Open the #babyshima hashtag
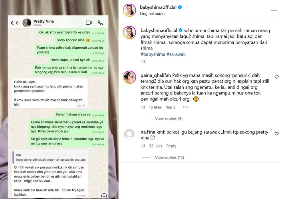Viewport: 304px width, 199px height. [x=153, y=54]
